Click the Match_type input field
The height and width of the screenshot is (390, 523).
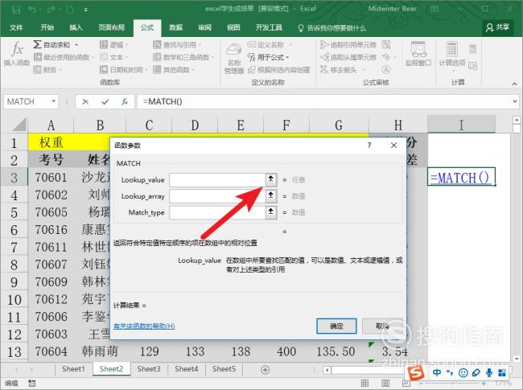[x=217, y=212]
